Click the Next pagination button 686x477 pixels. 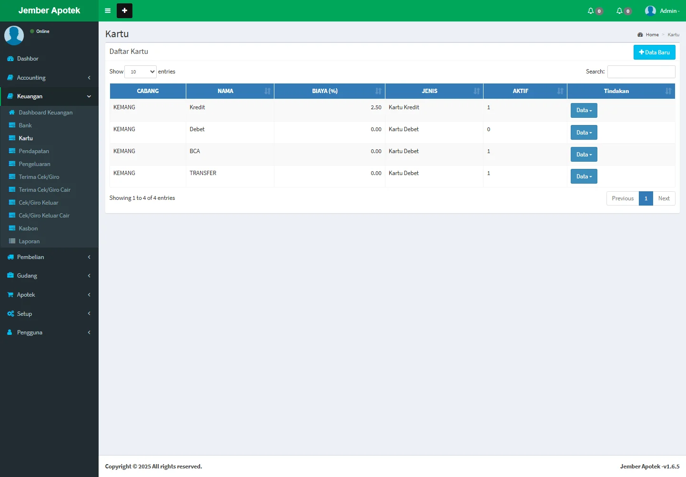pyautogui.click(x=664, y=198)
